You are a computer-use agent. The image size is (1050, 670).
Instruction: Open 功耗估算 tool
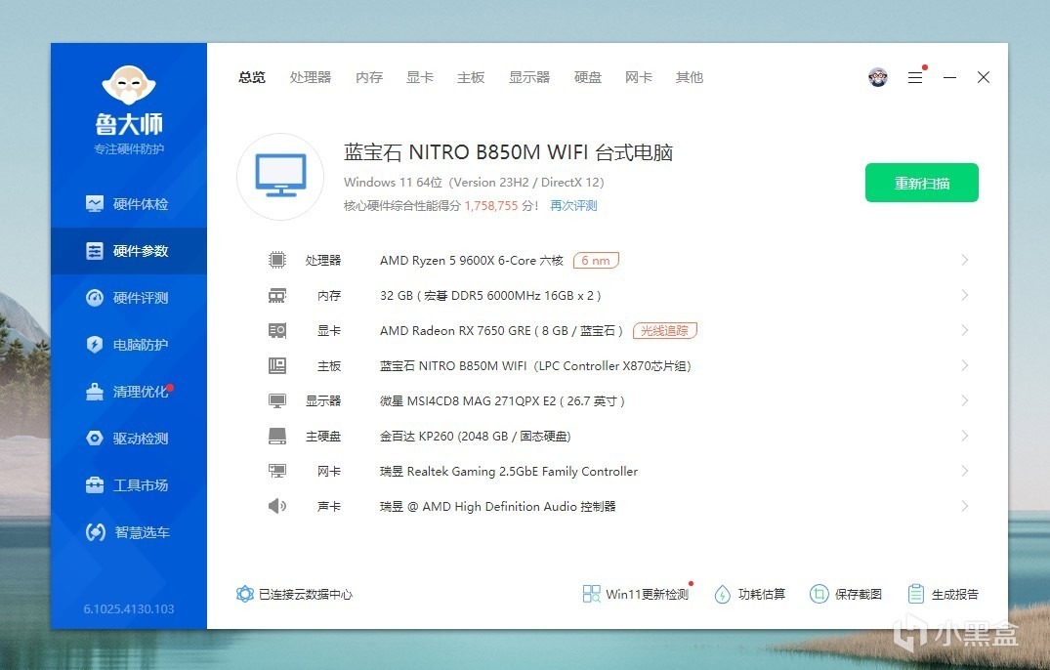pos(750,594)
